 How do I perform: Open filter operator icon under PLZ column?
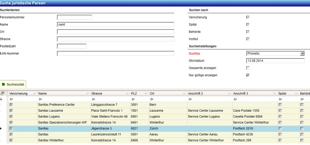(x=133, y=99)
